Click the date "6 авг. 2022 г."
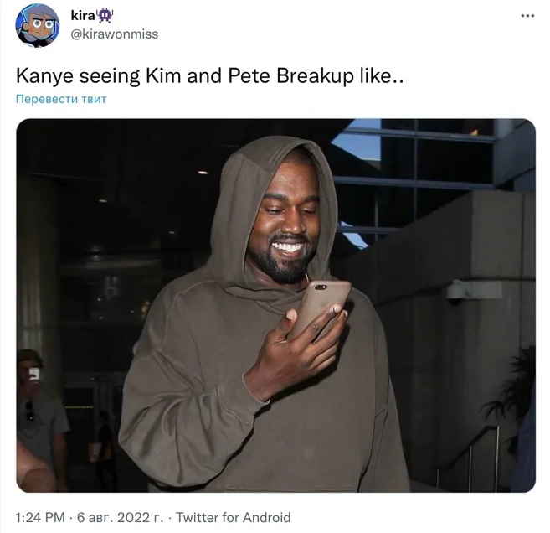550x533 pixels. [x=120, y=518]
